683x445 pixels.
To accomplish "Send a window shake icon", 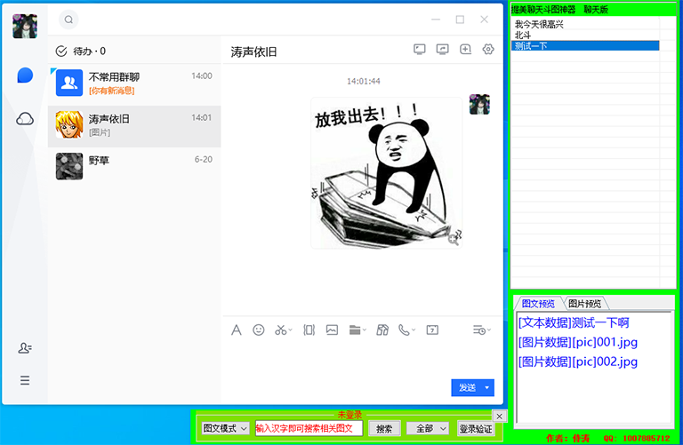I will [309, 330].
